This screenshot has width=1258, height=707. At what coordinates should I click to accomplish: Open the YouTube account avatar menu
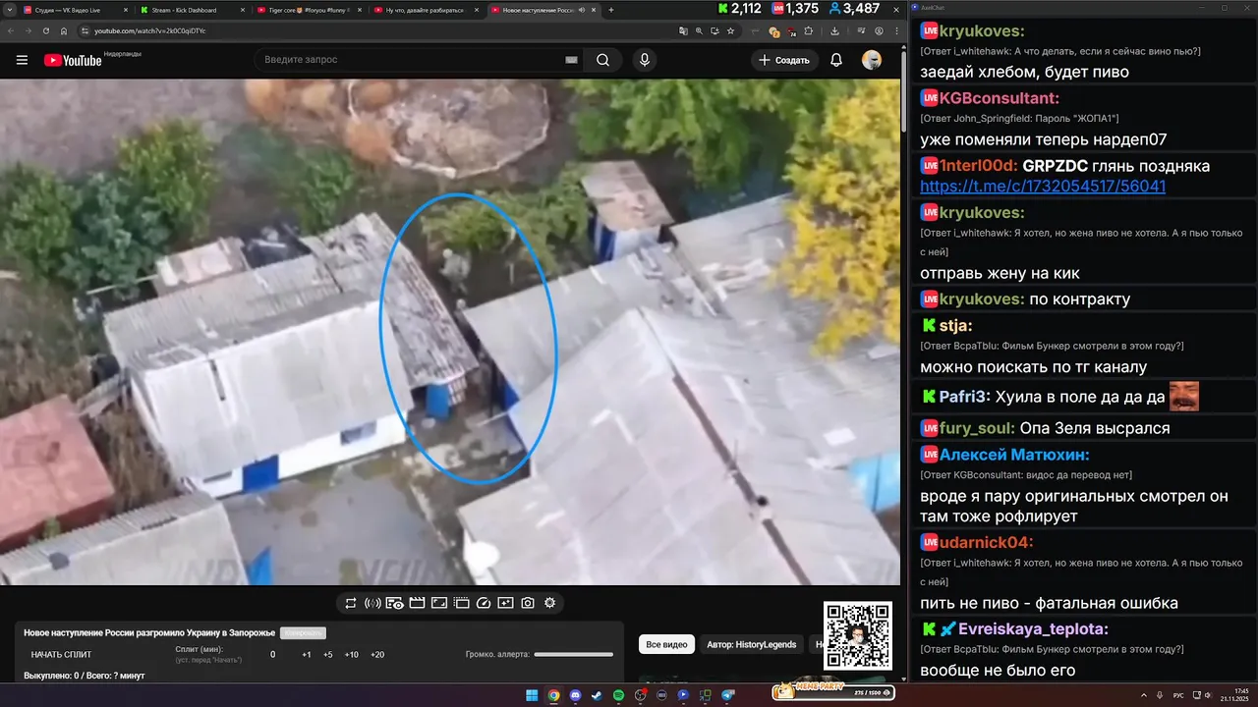[x=872, y=60]
